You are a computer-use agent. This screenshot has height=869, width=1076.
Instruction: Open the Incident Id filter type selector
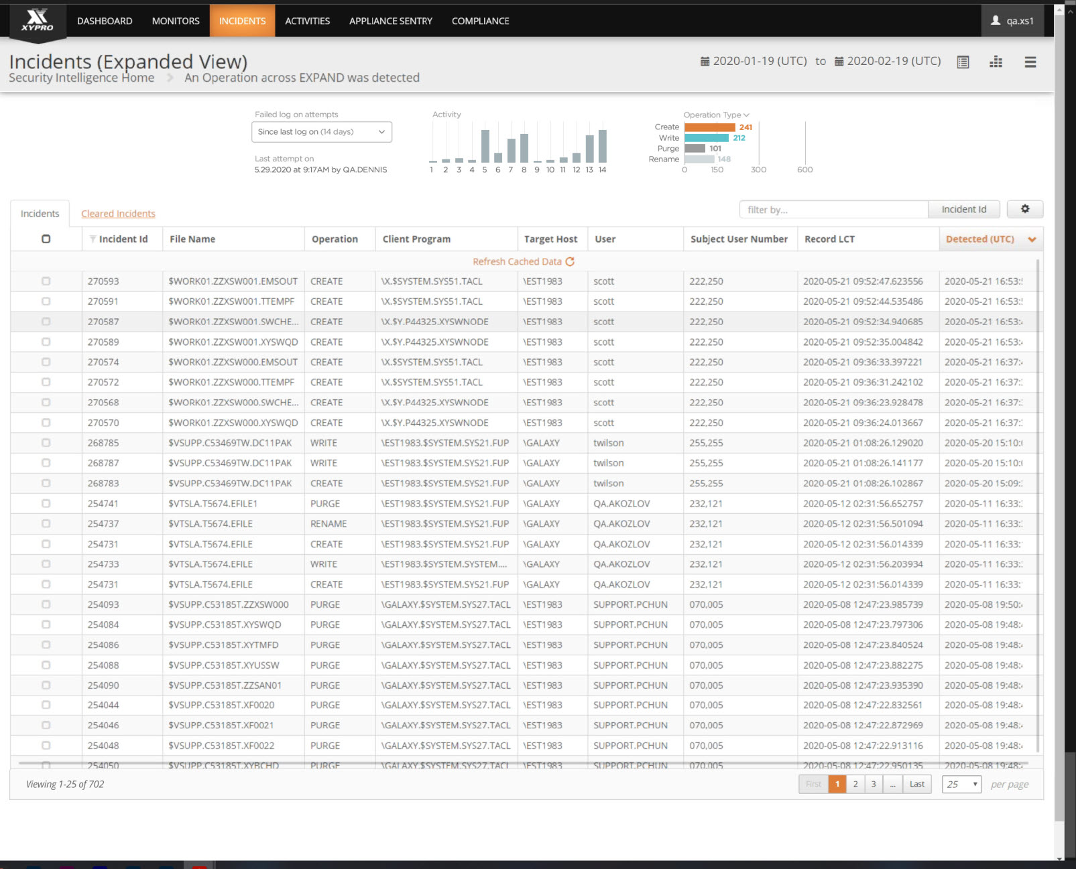tap(963, 209)
